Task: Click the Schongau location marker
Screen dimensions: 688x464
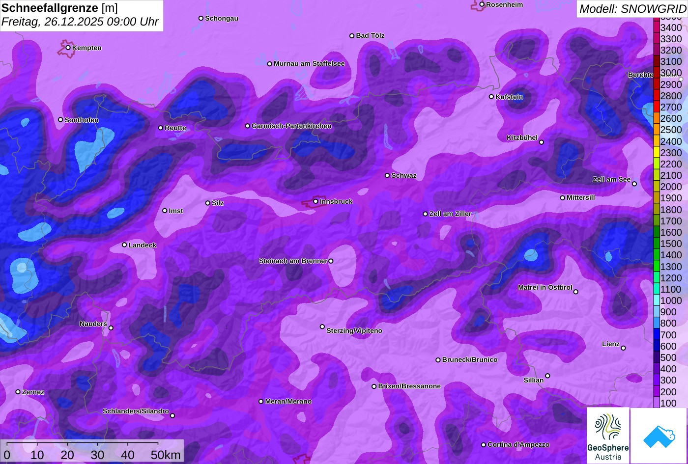Action: click(x=201, y=18)
